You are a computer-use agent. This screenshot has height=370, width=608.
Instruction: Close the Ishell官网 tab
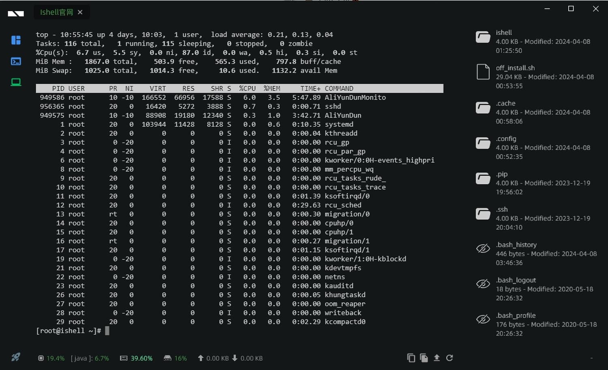tap(80, 13)
